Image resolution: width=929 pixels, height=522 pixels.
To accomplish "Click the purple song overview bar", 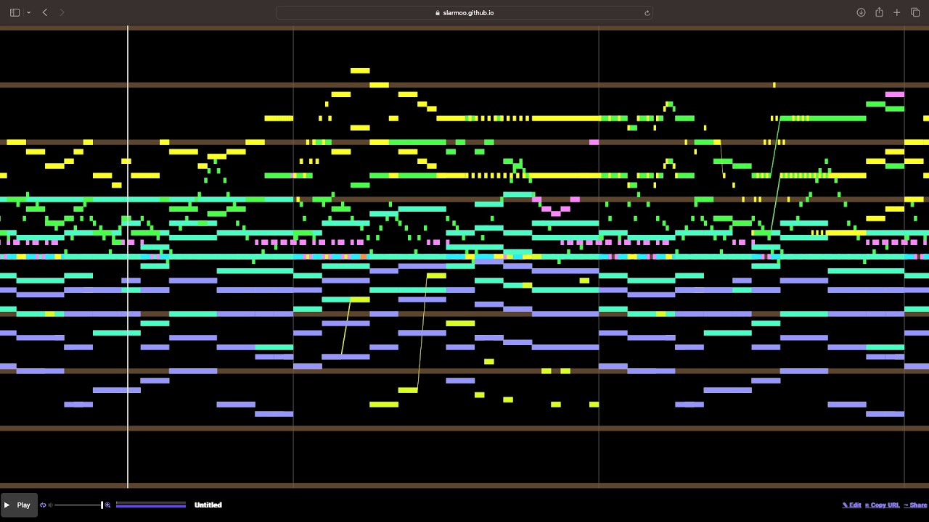I will [x=151, y=505].
